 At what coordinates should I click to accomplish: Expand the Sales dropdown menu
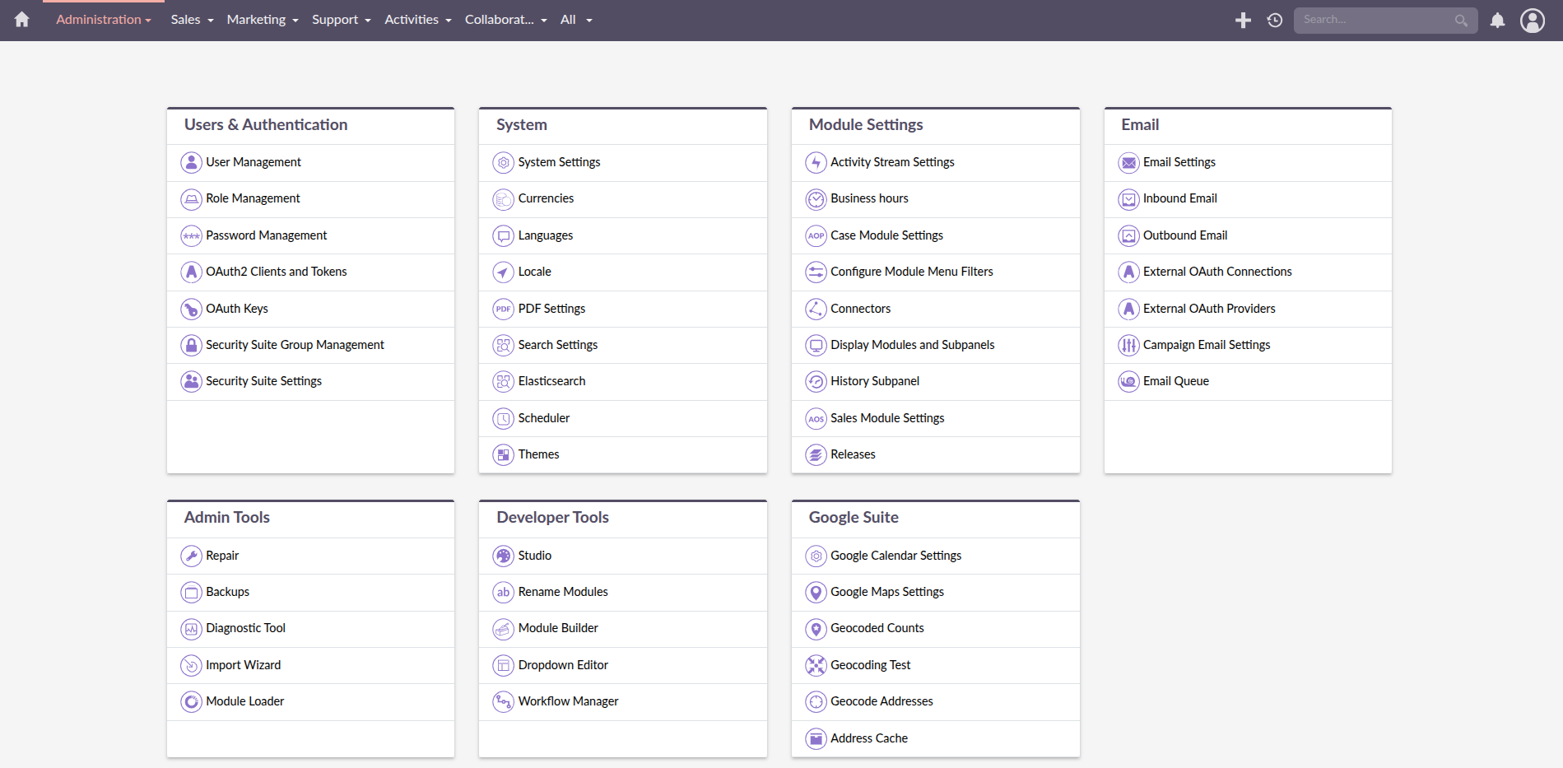[192, 20]
